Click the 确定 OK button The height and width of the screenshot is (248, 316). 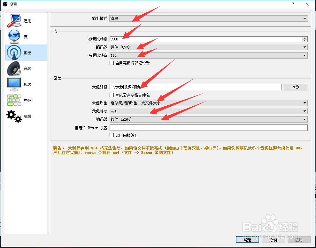[247, 240]
